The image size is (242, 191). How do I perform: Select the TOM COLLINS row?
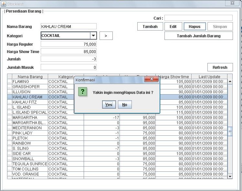coord(117,169)
